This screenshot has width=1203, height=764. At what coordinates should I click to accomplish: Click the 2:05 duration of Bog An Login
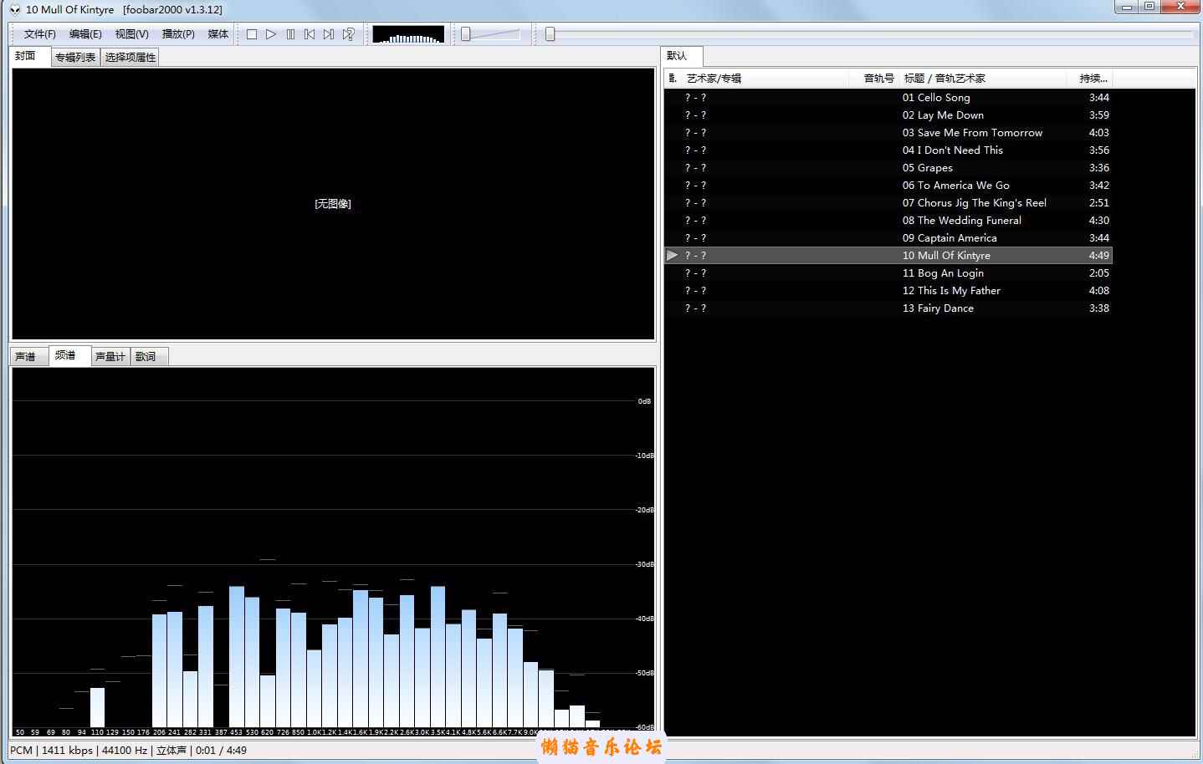point(1099,273)
